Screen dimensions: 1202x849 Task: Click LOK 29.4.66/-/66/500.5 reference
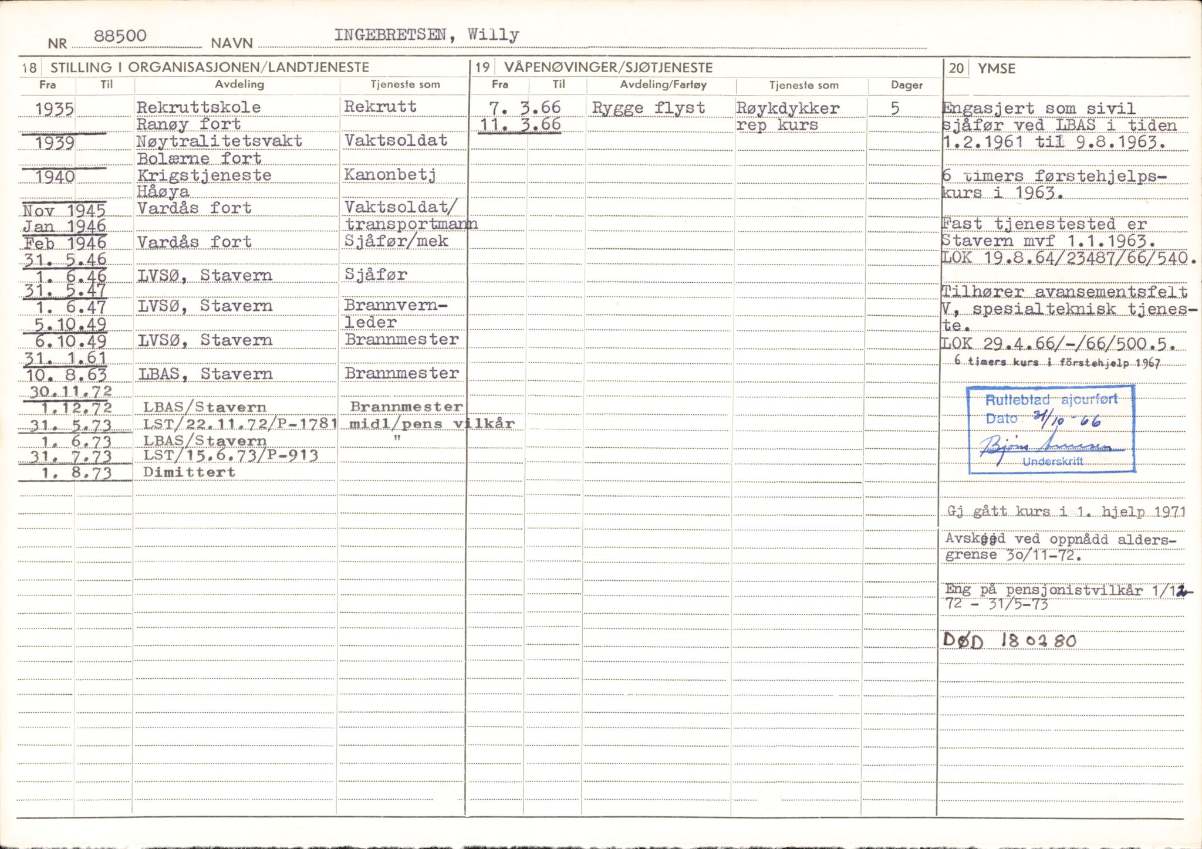[x=1059, y=344]
